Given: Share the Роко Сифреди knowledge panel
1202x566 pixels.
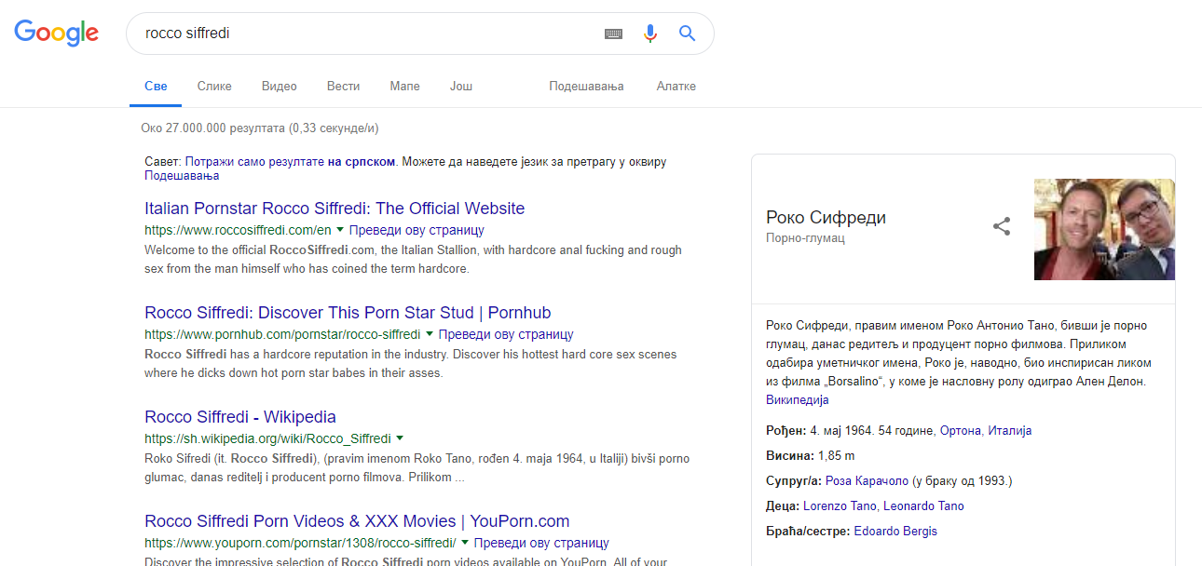Looking at the screenshot, I should pos(1002,226).
